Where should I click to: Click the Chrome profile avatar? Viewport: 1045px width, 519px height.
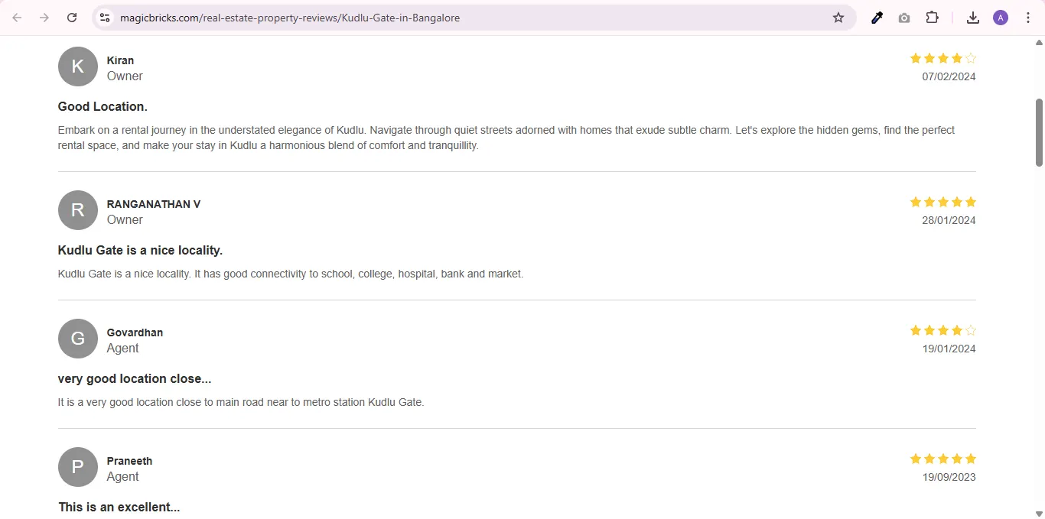(1001, 17)
